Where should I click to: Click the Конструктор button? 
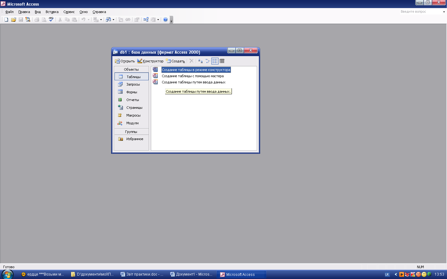(x=150, y=61)
